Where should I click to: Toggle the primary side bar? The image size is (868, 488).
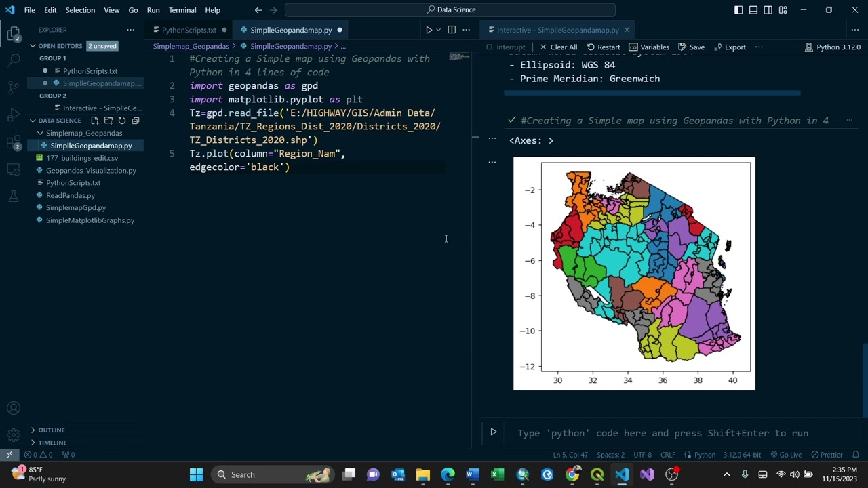point(738,10)
